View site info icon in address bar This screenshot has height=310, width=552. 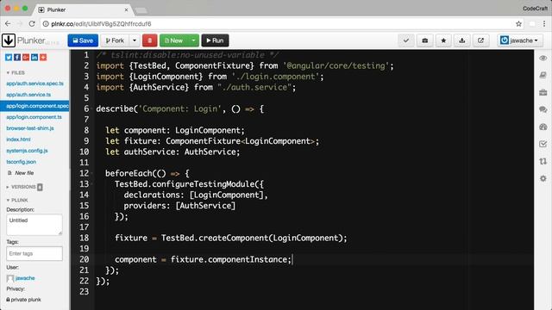[x=46, y=24]
